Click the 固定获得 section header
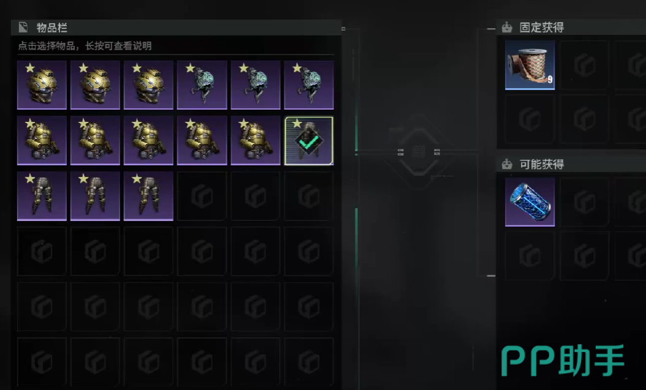646x390 pixels. pos(541,28)
